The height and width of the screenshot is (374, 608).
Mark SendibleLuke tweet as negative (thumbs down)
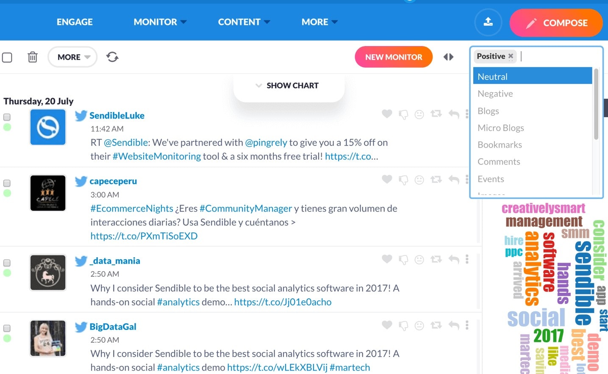(403, 114)
